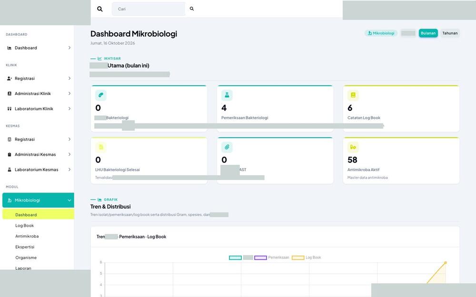Screen dimensions: 476x297
Task: Toggle the purple Pemeriksaan legend swatch
Action: click(x=260, y=258)
